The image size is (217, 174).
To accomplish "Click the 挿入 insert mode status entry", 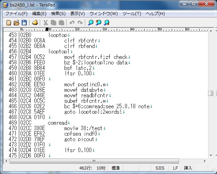I will (188, 168).
